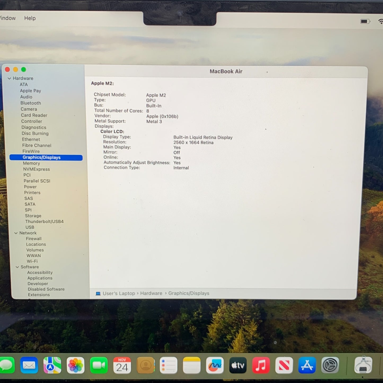Launch the Music app
Screen dimensions: 383x383
click(x=261, y=365)
